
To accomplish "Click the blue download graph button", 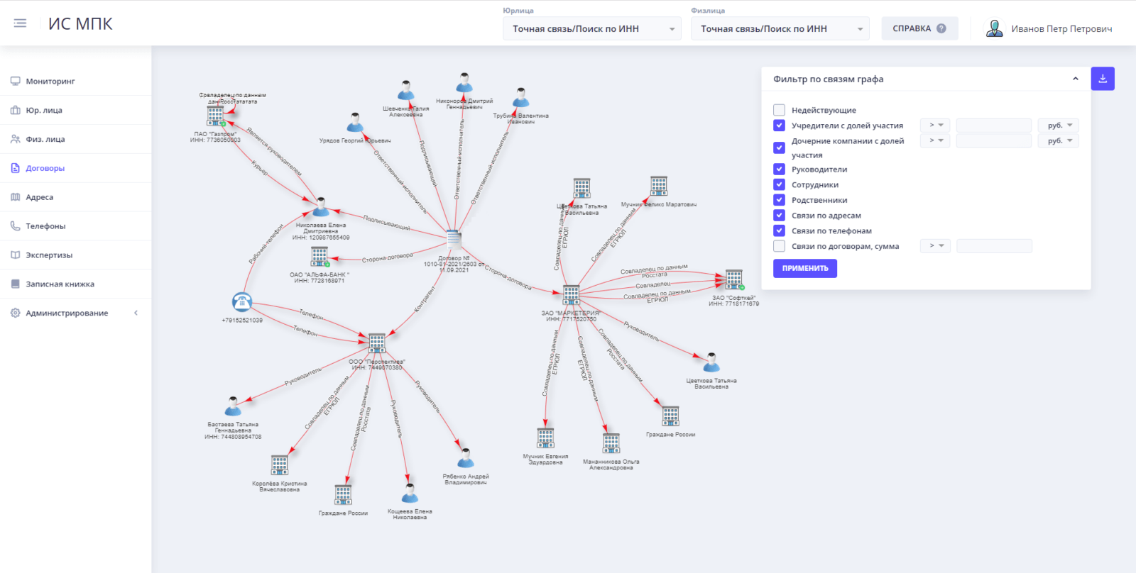I will tap(1103, 79).
